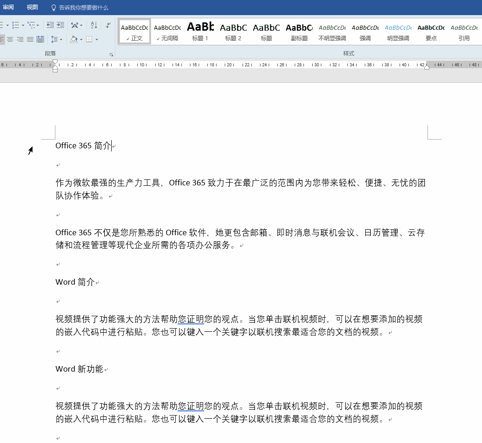The image size is (482, 443).
Task: Click the first line indent marker on ruler
Action: pos(55,62)
